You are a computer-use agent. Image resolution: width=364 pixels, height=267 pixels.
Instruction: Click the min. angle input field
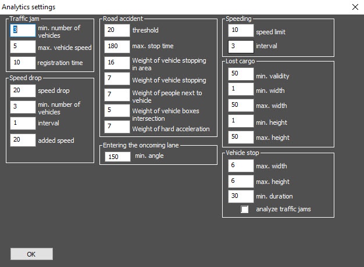pos(117,157)
